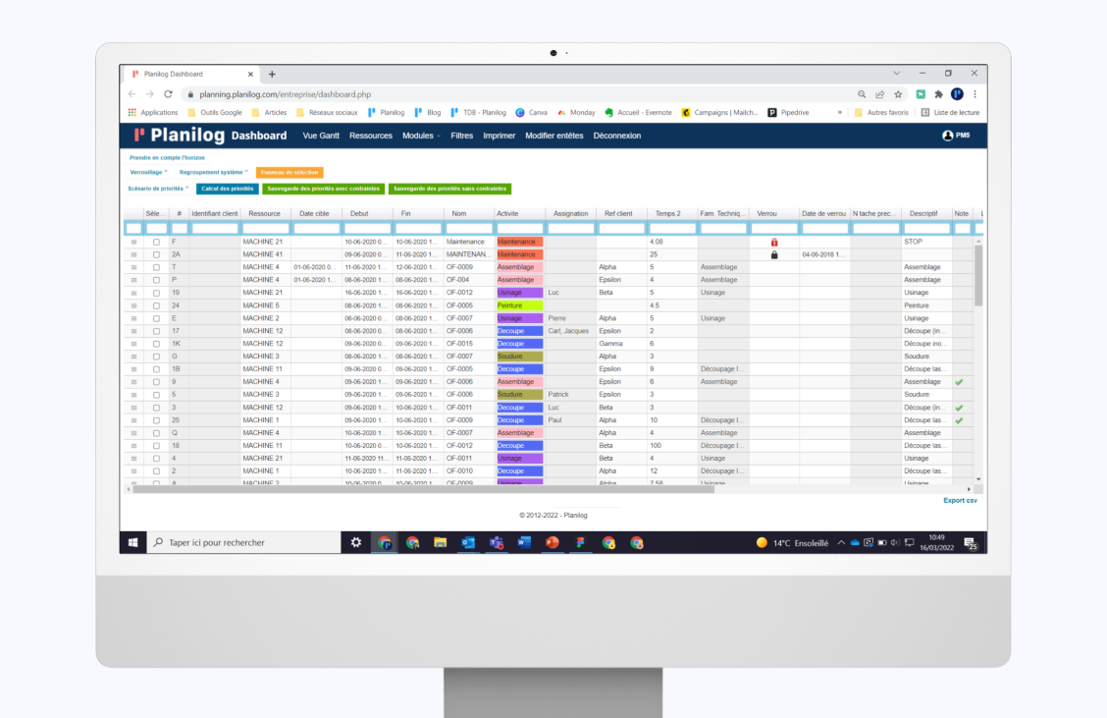The image size is (1107, 718).
Task: Click the bookmark star in the address bar
Action: coord(898,93)
